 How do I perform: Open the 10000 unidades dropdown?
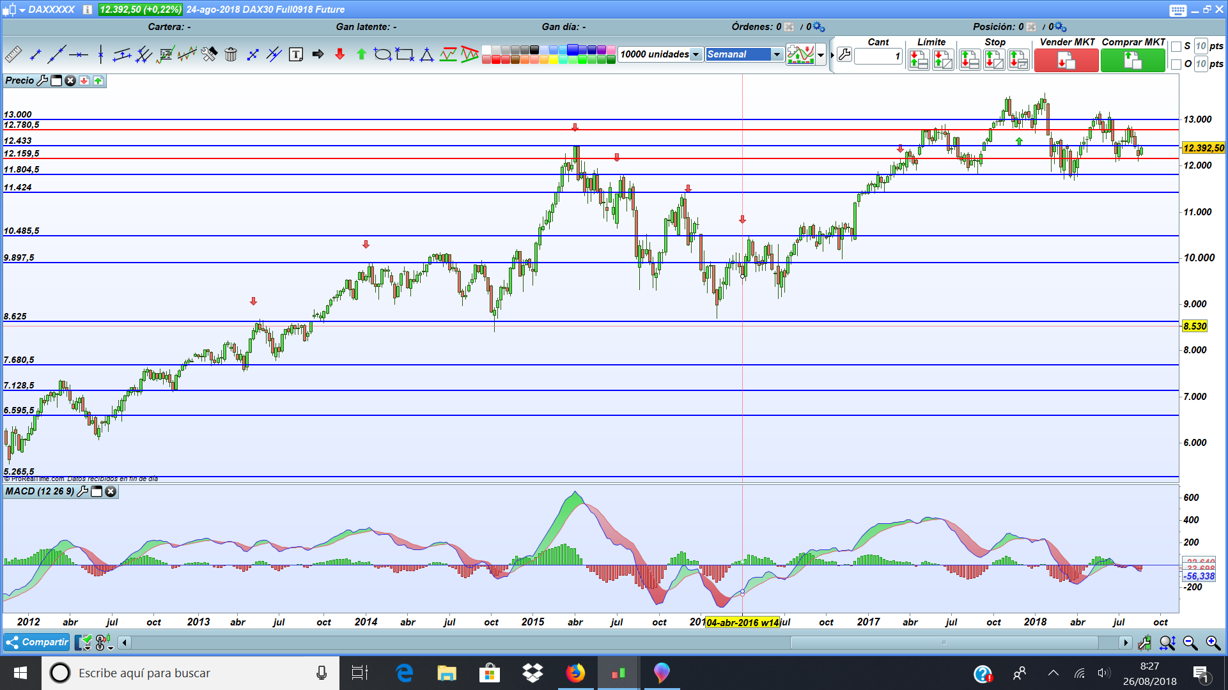[696, 54]
